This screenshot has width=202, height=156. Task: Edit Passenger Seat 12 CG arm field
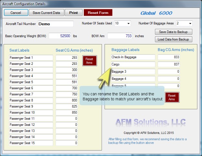click(67, 125)
